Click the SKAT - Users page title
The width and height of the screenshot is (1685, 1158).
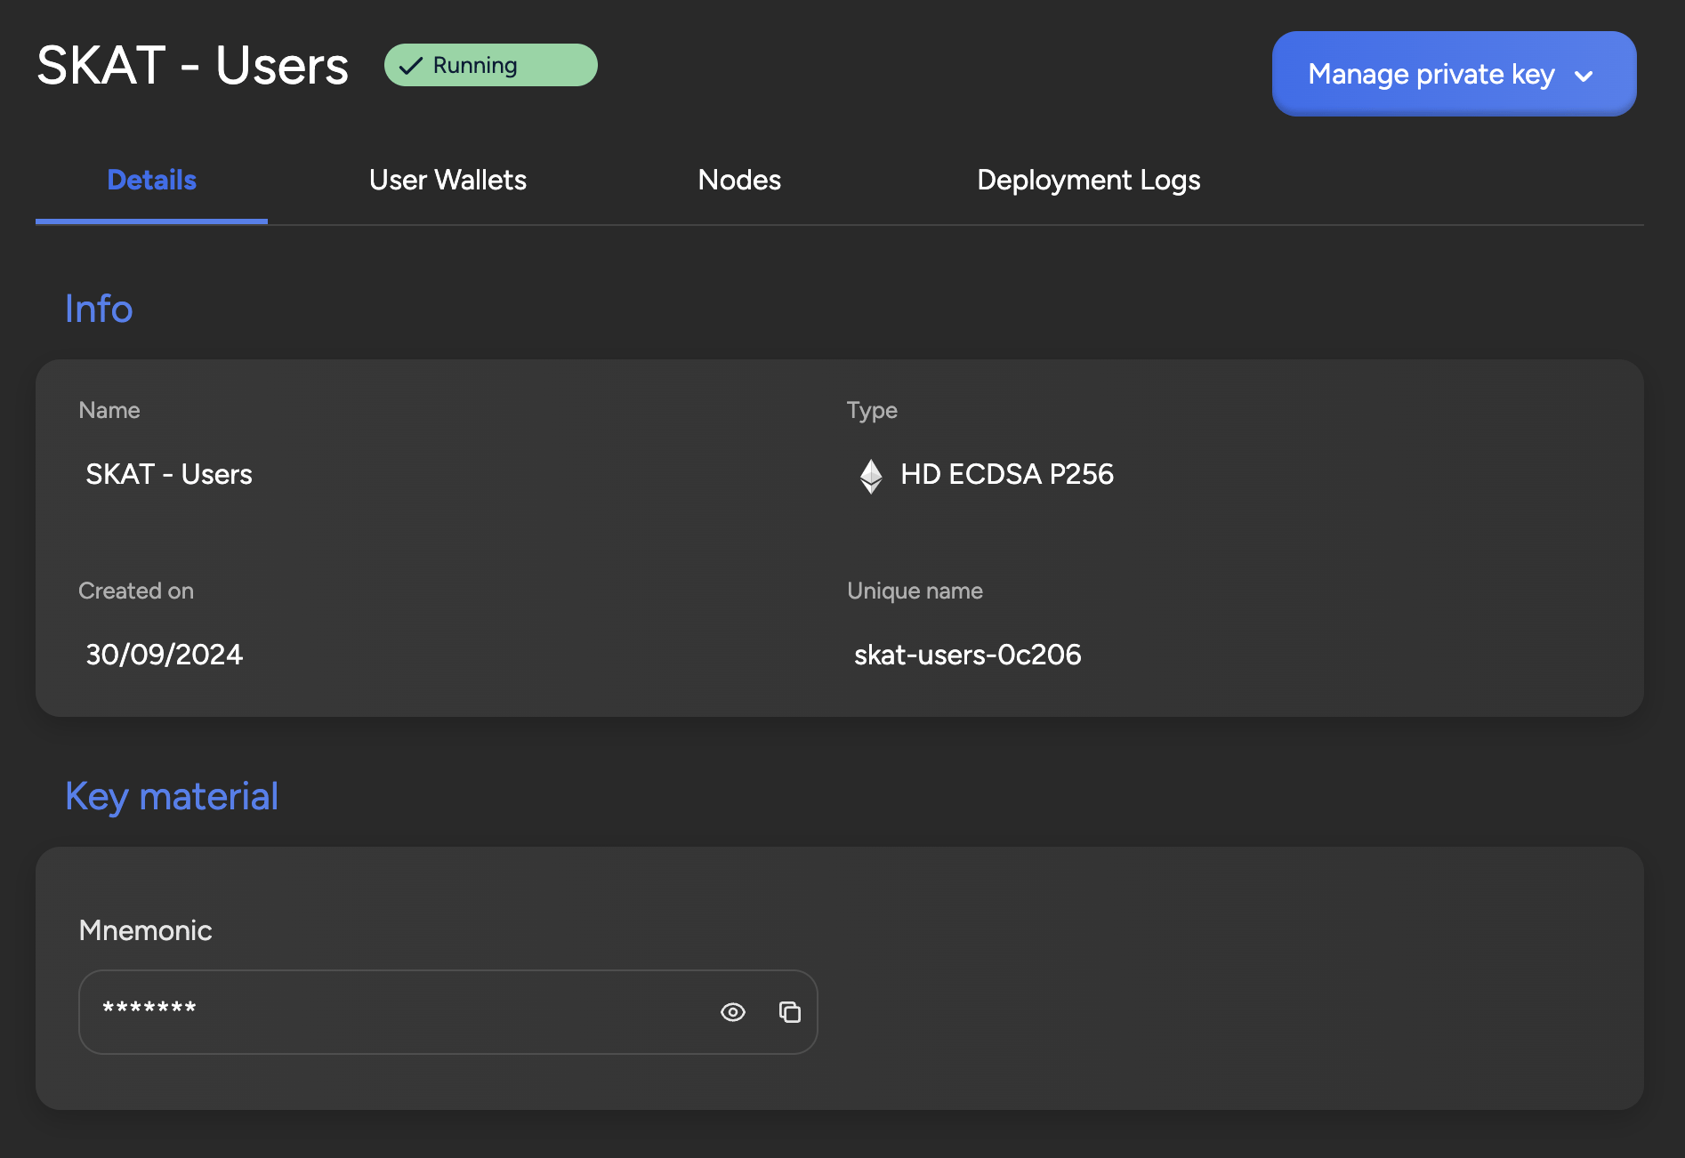click(192, 66)
